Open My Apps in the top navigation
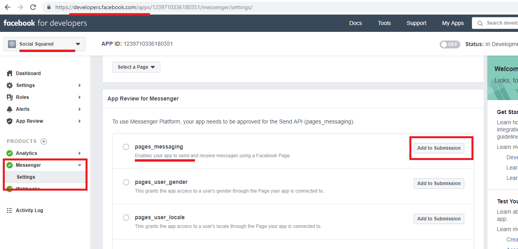Viewport: 518px width, 249px height. point(453,23)
